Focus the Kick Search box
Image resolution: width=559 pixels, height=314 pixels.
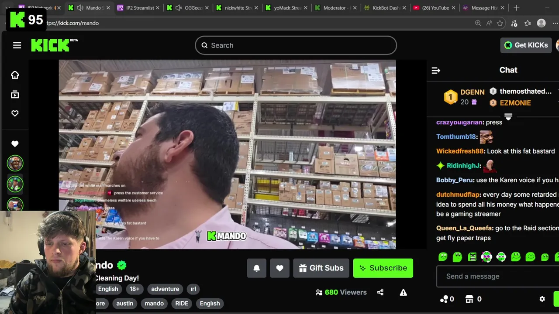click(296, 45)
